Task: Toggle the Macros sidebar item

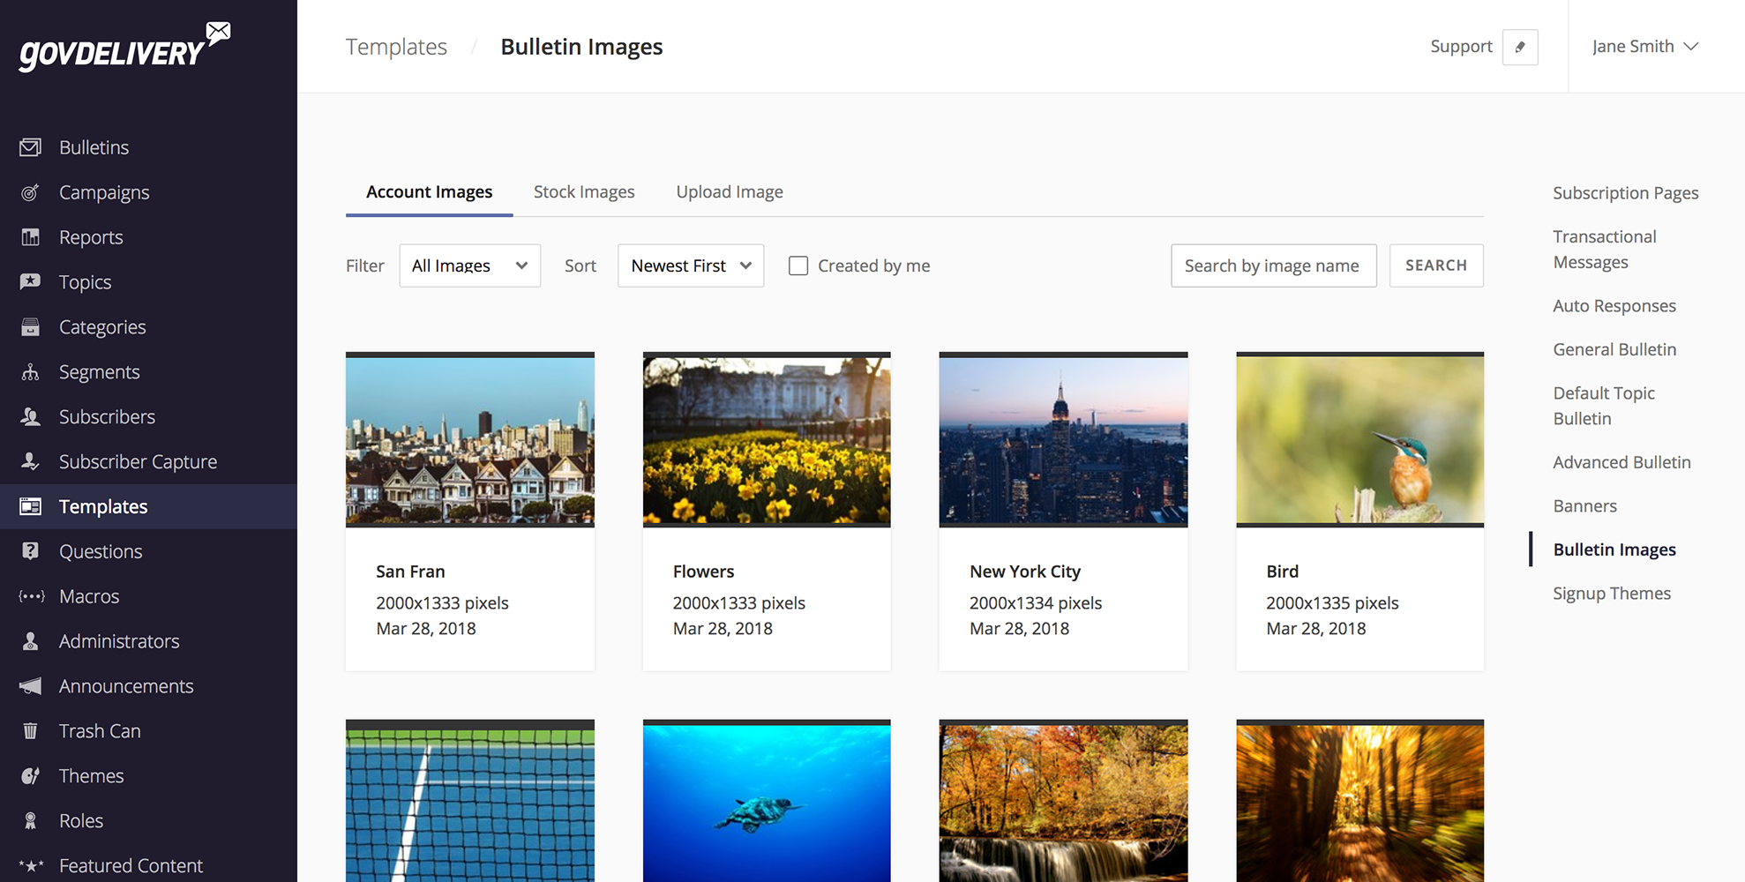Action: point(89,596)
